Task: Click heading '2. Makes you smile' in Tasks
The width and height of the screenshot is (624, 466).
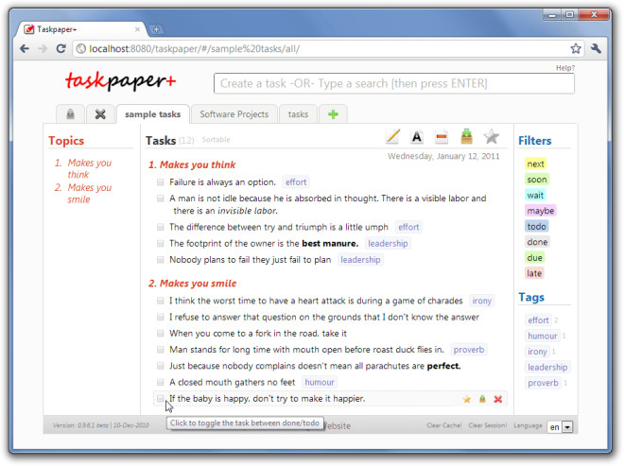Action: [192, 284]
